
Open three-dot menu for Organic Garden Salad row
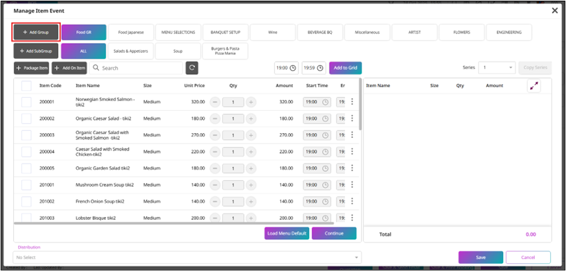[x=352, y=168]
